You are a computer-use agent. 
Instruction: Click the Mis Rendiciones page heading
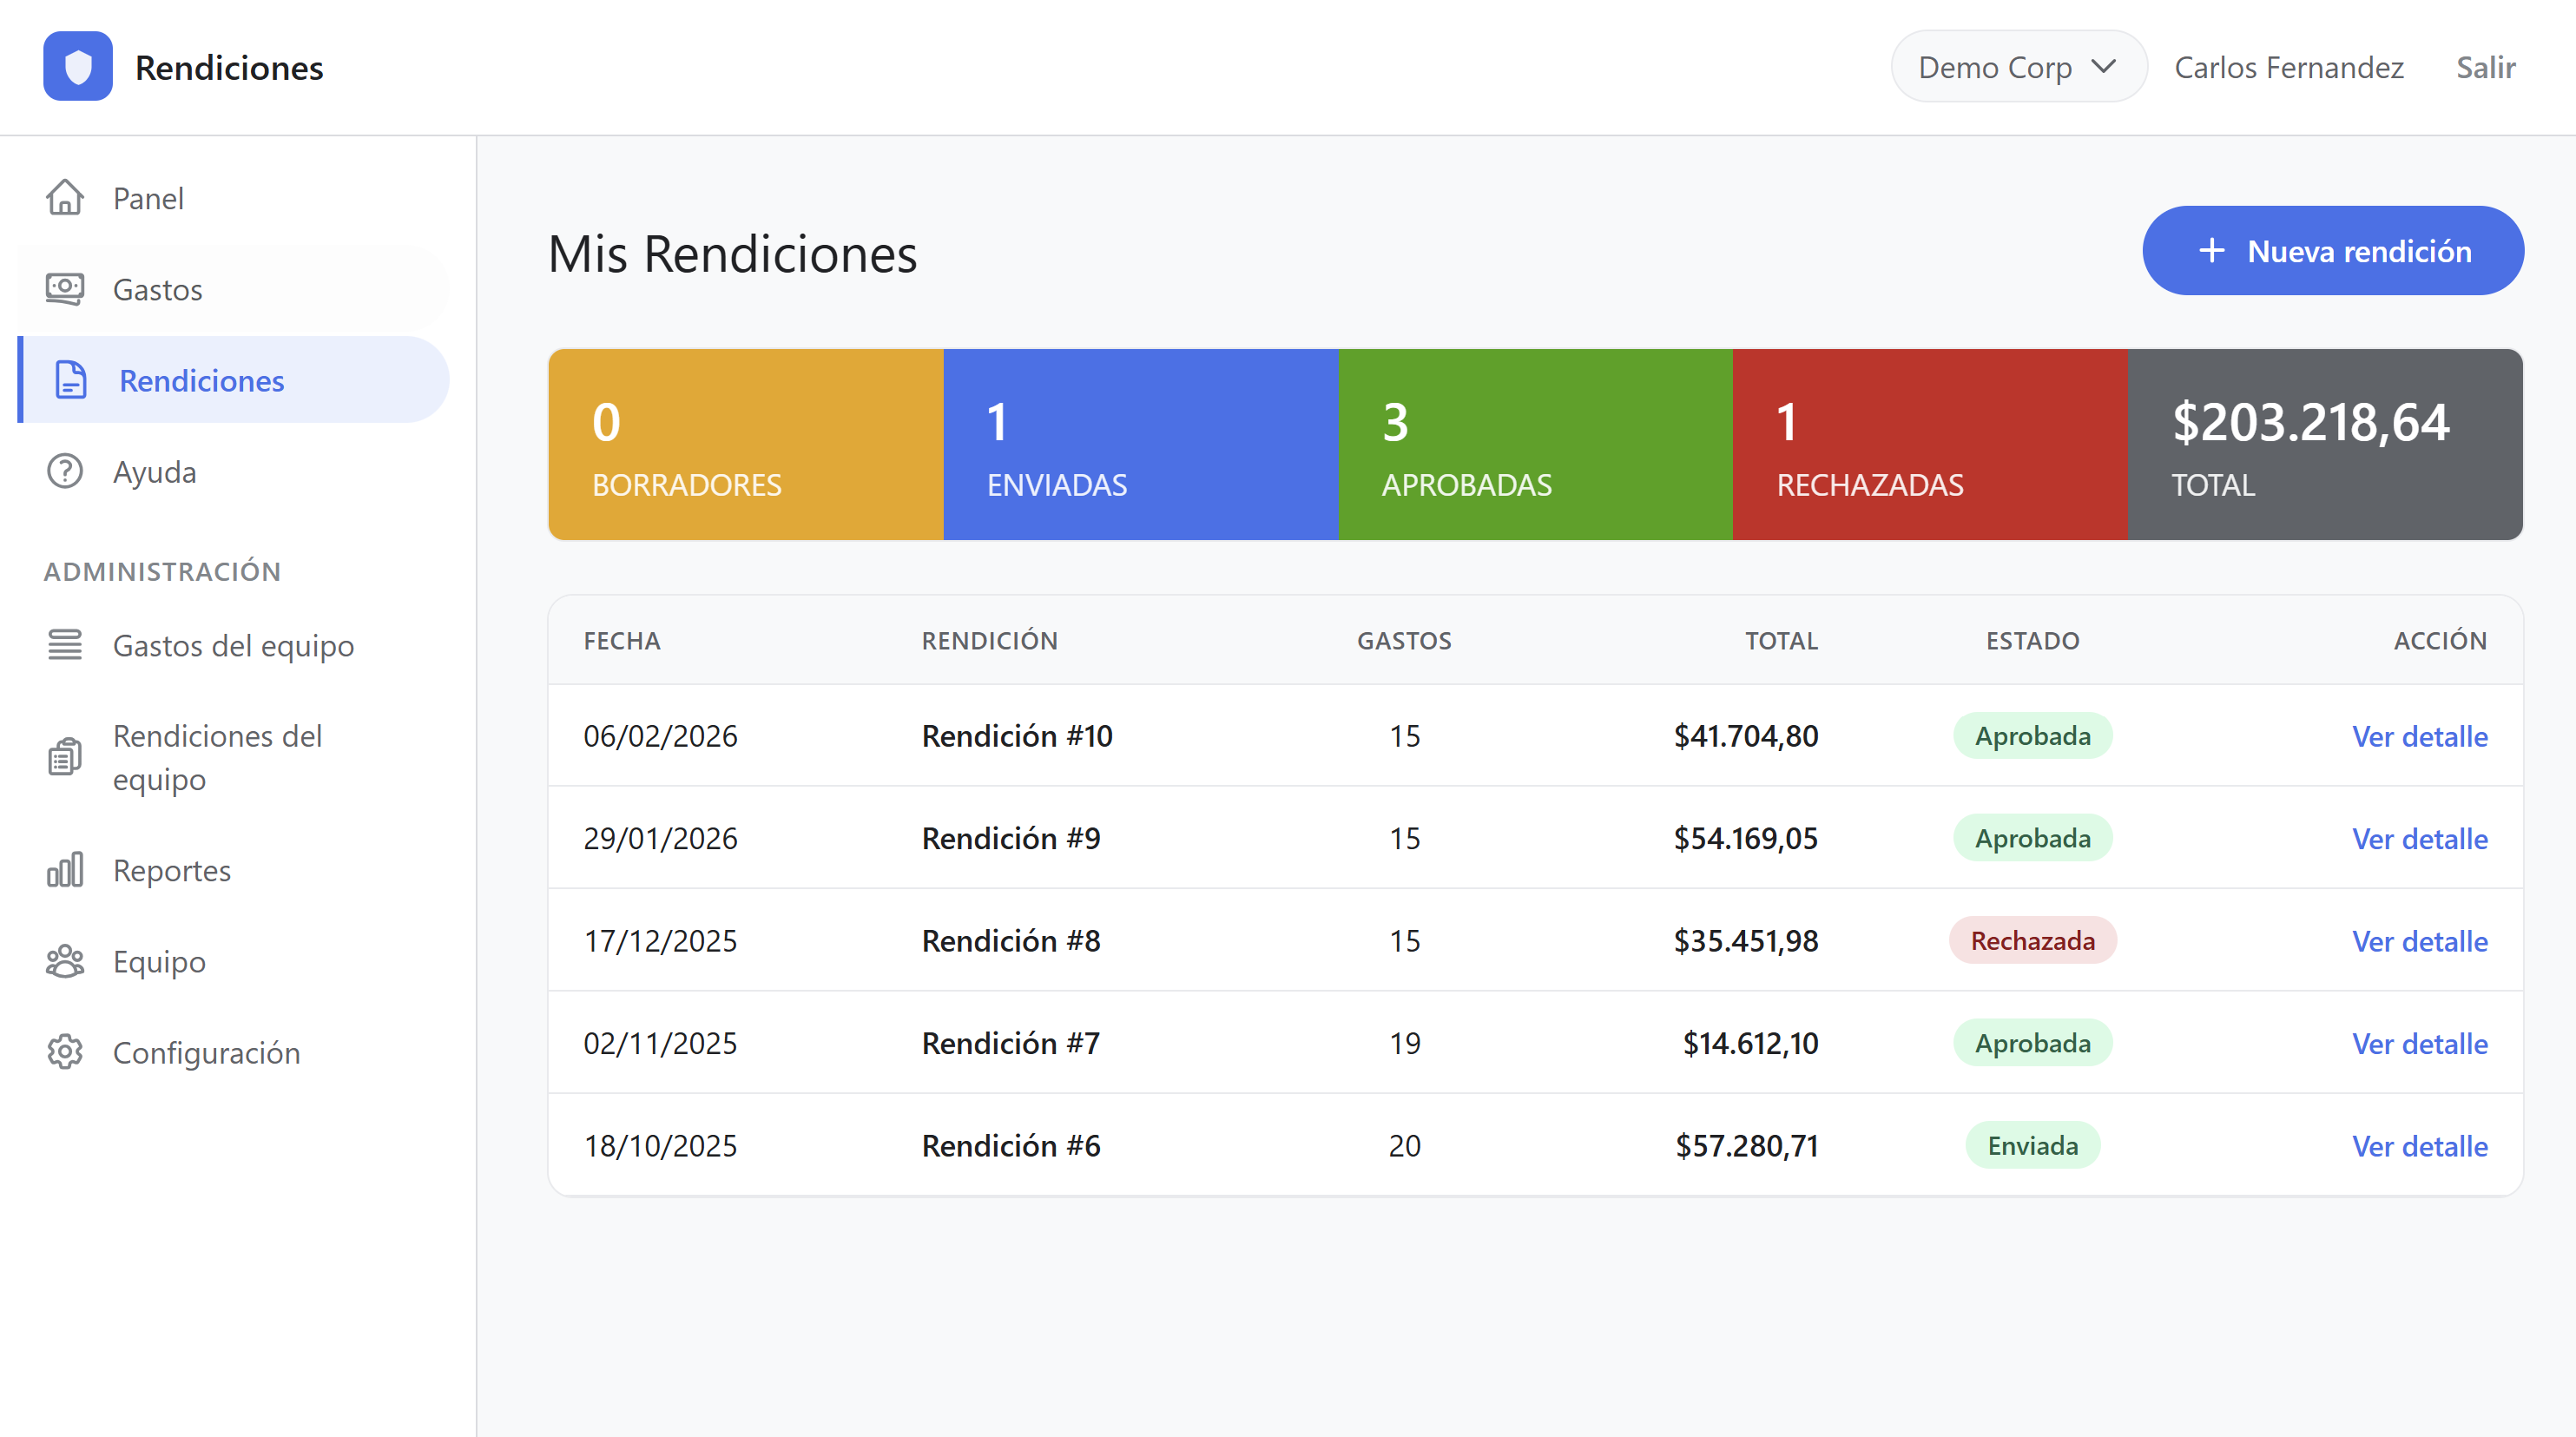tap(732, 253)
